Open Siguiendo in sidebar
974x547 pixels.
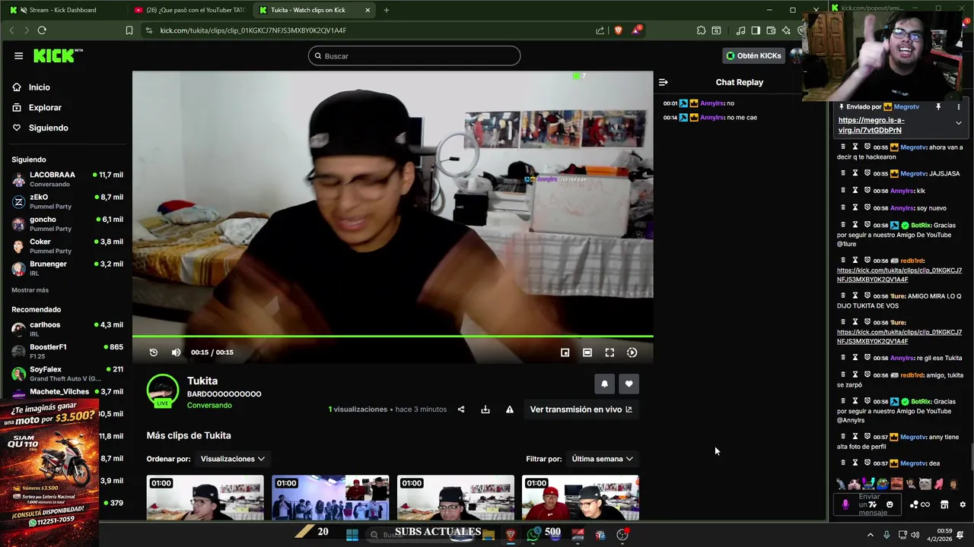point(40,128)
